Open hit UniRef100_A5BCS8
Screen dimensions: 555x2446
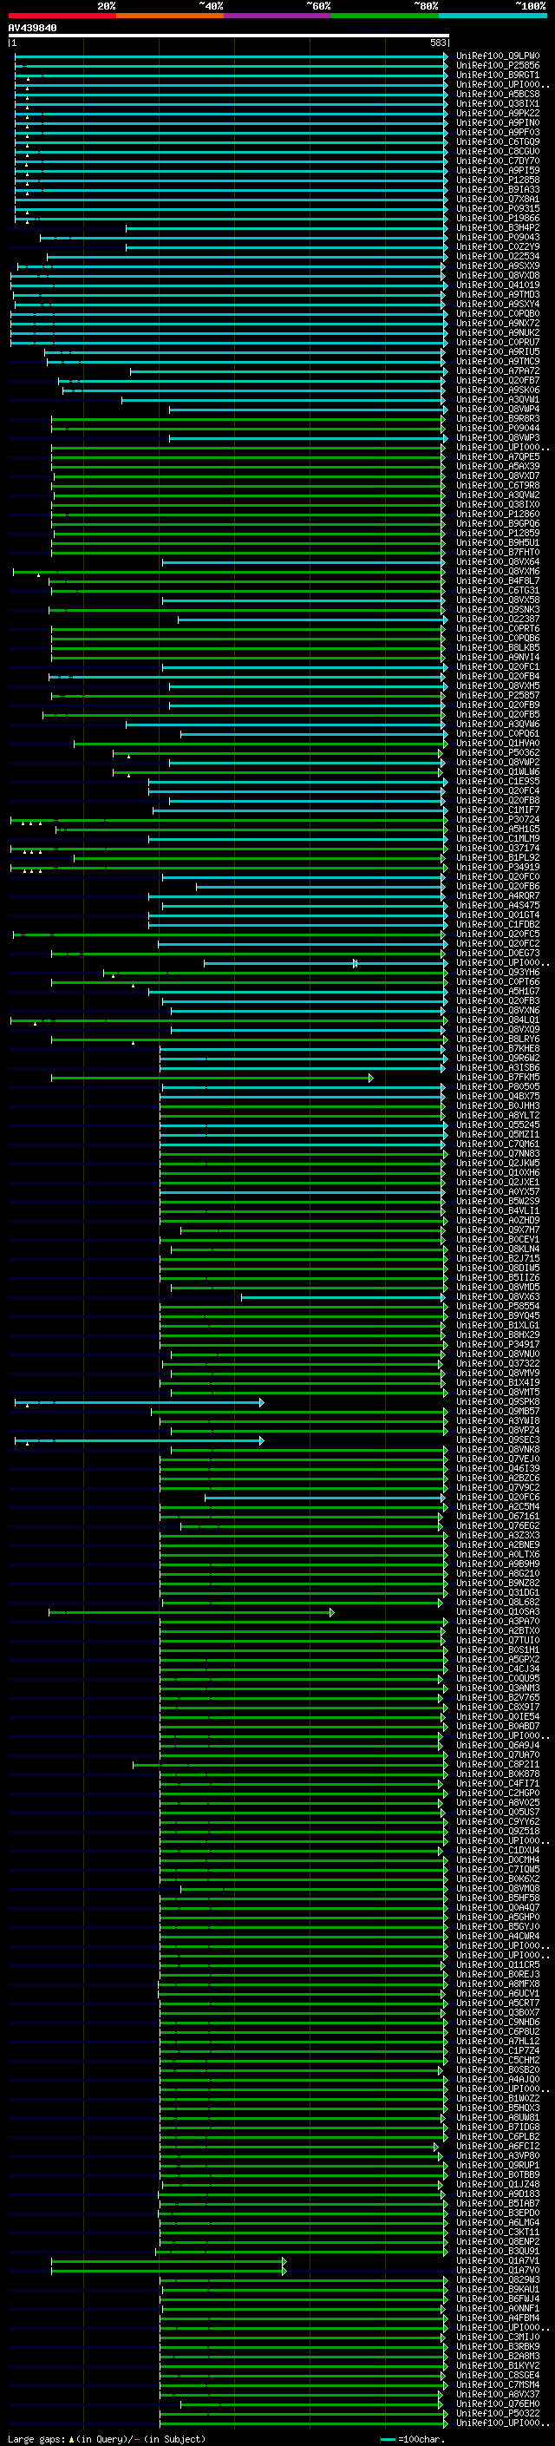tap(497, 94)
